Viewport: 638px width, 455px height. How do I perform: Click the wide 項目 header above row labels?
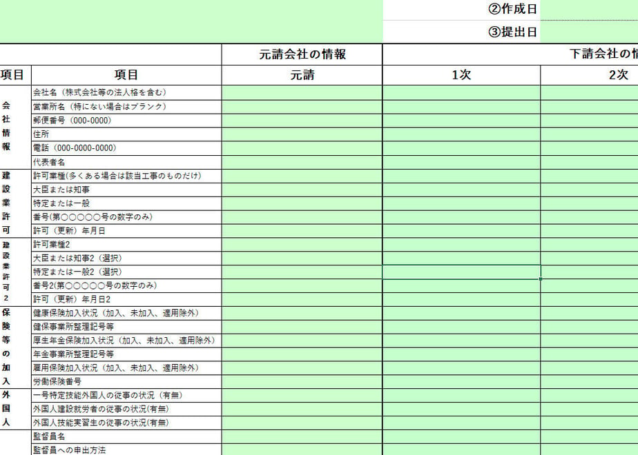click(x=126, y=75)
